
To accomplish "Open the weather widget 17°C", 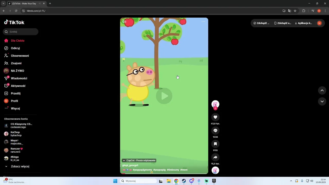I will [14, 181].
